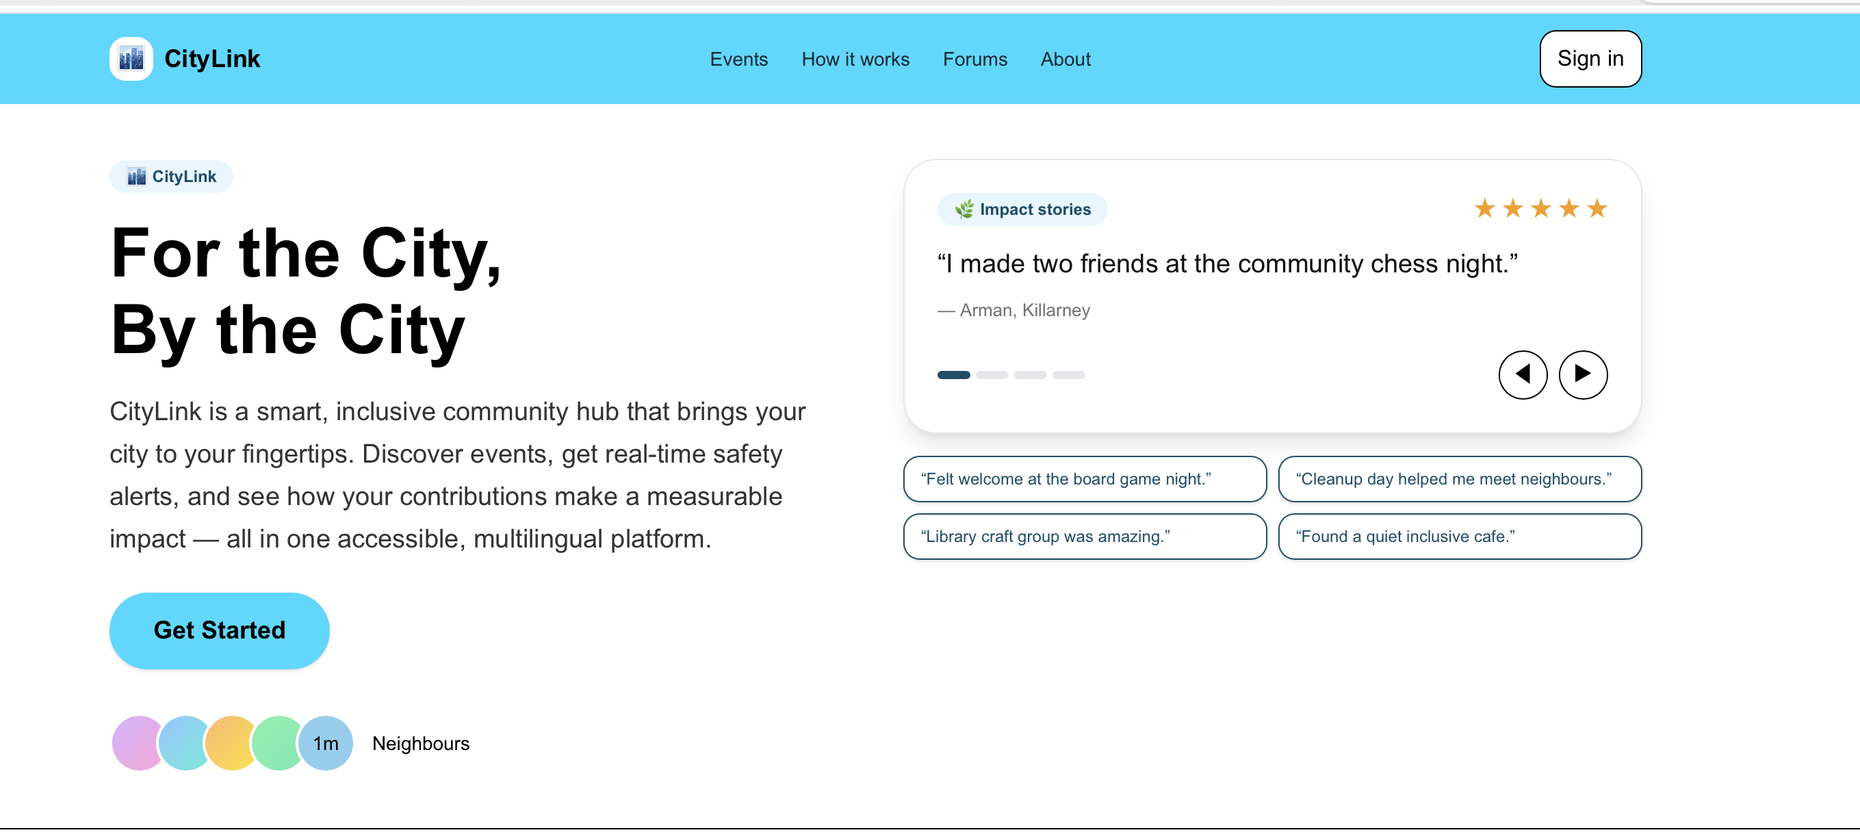Click the green neighbour avatar

[275, 743]
